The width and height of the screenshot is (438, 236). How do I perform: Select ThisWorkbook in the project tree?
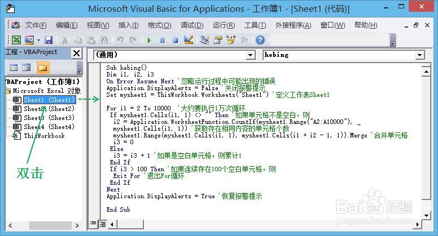[44, 136]
